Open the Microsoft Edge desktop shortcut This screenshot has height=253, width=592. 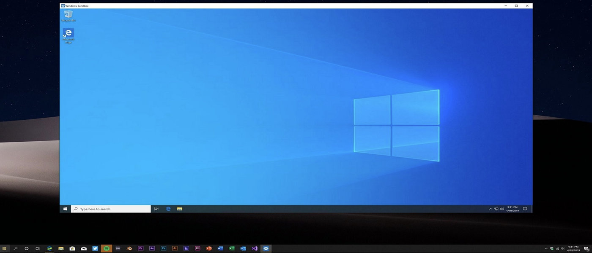pos(68,34)
